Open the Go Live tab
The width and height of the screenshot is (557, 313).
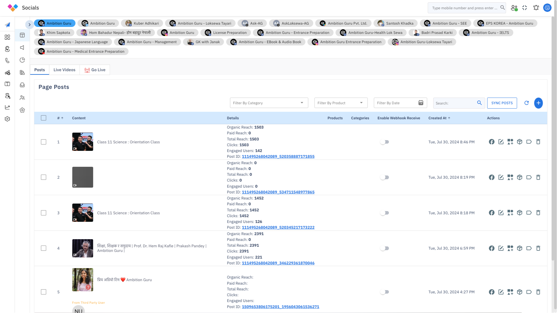[95, 70]
